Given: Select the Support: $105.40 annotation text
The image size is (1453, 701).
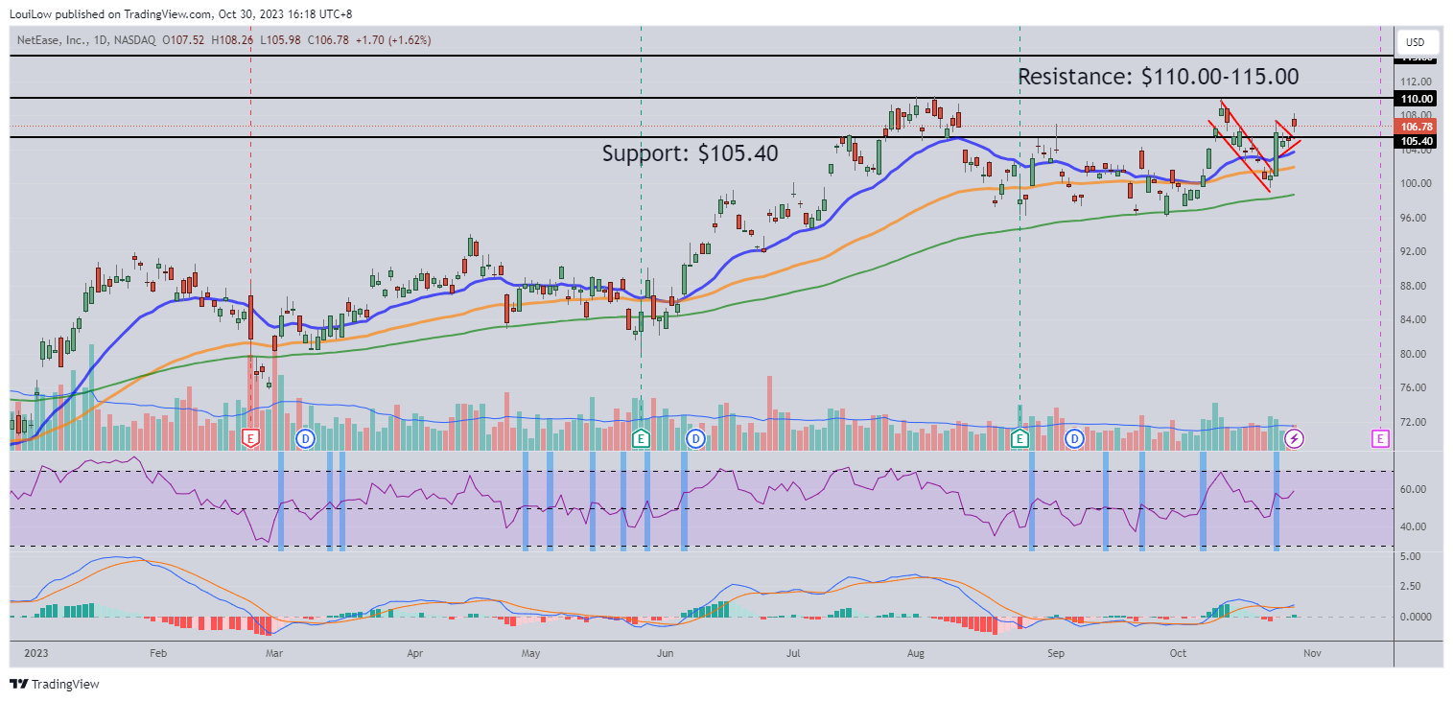Looking at the screenshot, I should pyautogui.click(x=690, y=152).
